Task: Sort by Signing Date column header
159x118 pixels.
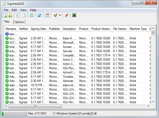Action: pyautogui.click(x=38, y=29)
